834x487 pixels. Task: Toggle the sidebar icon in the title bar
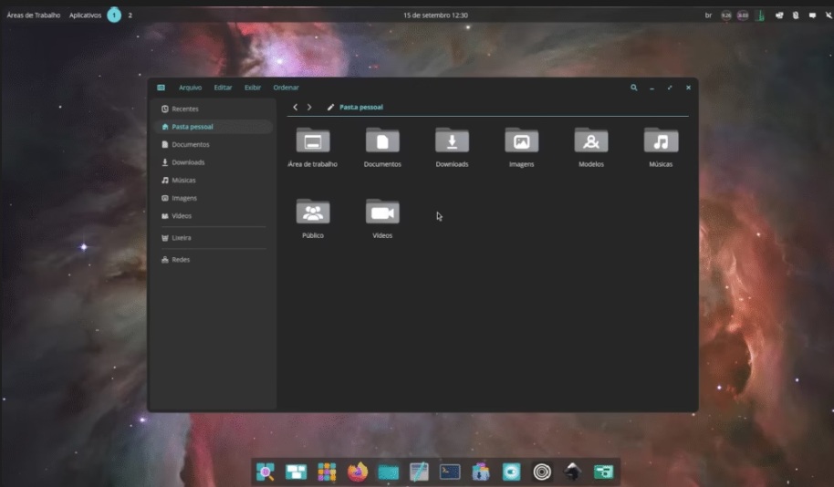coord(162,88)
